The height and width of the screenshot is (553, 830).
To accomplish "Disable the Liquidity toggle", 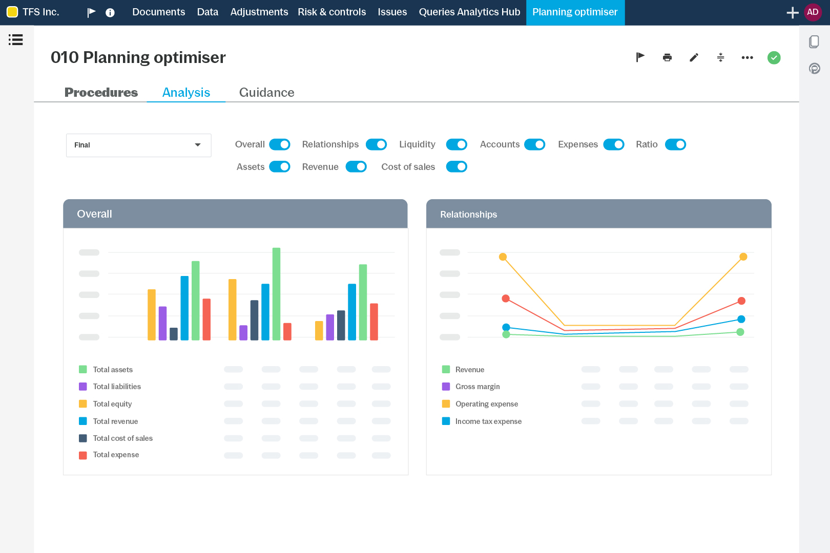I will [x=457, y=144].
